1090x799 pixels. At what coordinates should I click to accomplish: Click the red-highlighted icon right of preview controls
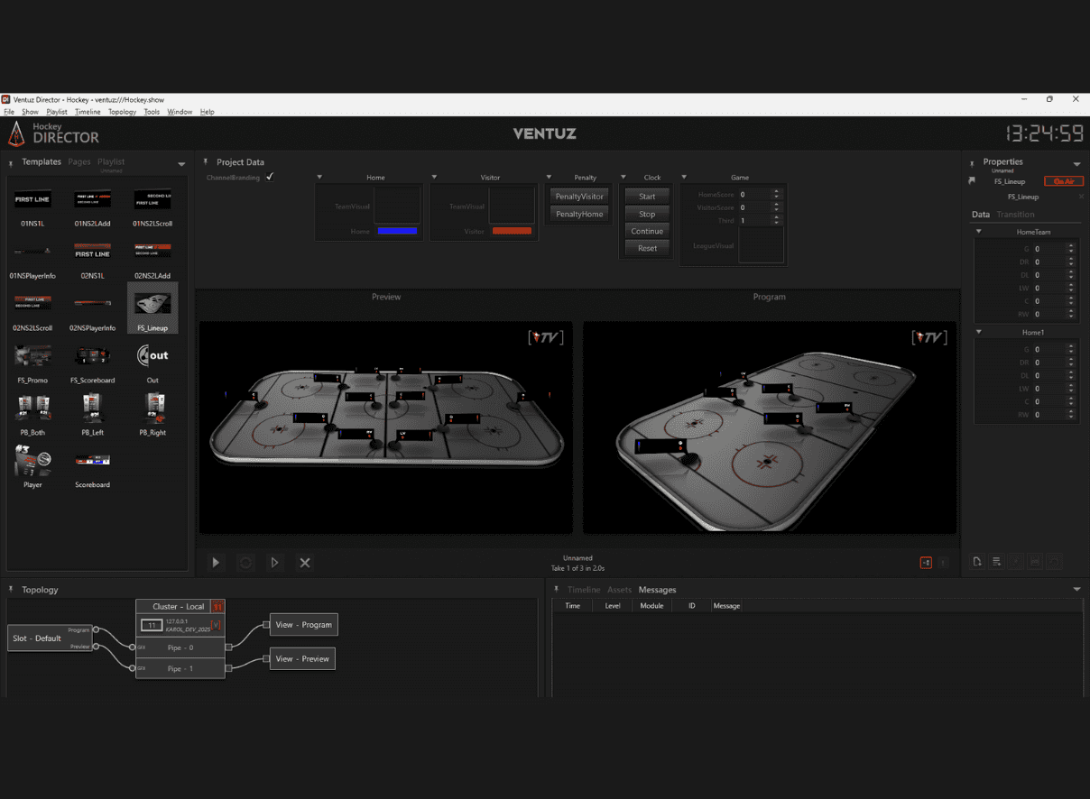tap(926, 563)
